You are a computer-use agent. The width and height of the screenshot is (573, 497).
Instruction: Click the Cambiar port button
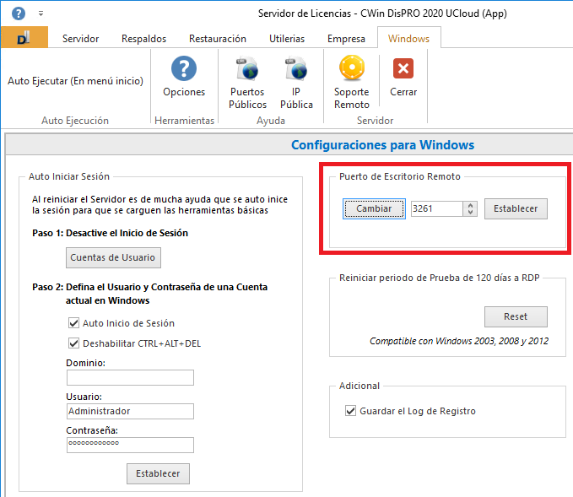coord(374,208)
